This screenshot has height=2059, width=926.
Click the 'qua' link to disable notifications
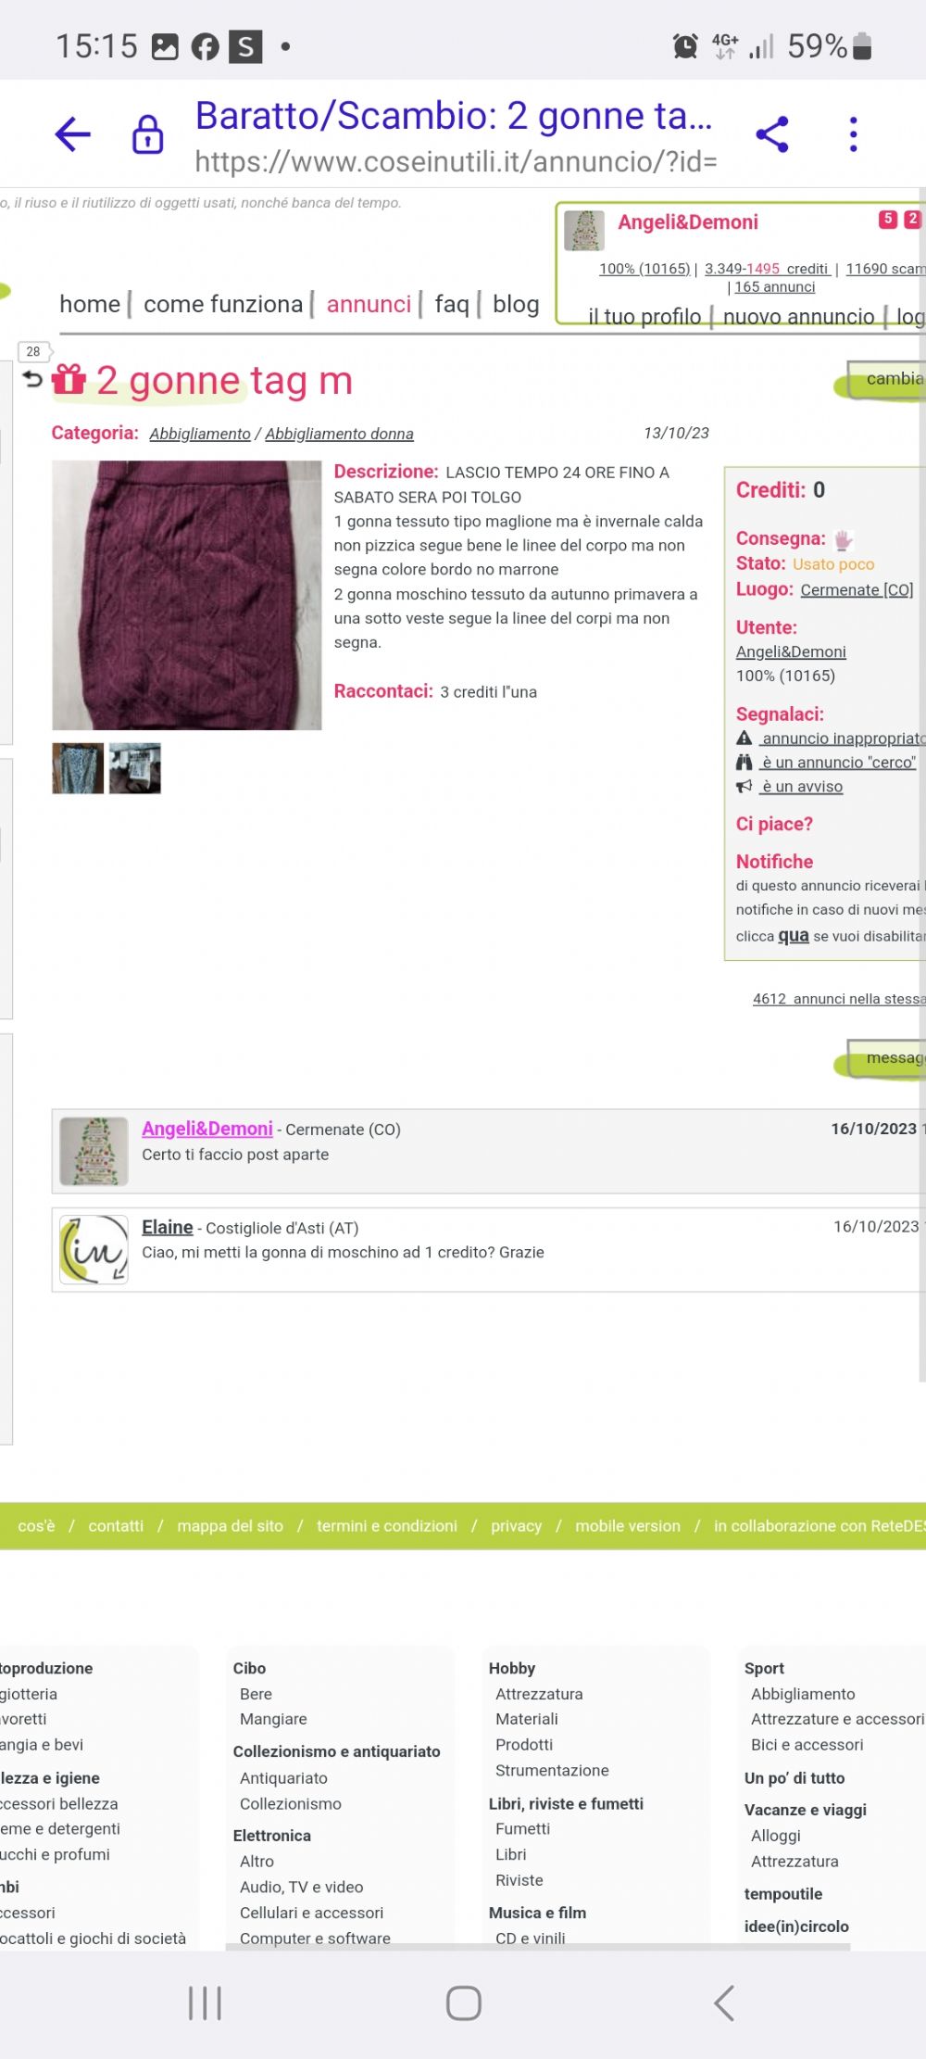pyautogui.click(x=794, y=935)
